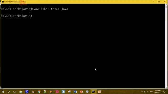Viewport: 168px width, 94px height.
Task: Open the green notepad taskbar app
Action: click(45, 92)
